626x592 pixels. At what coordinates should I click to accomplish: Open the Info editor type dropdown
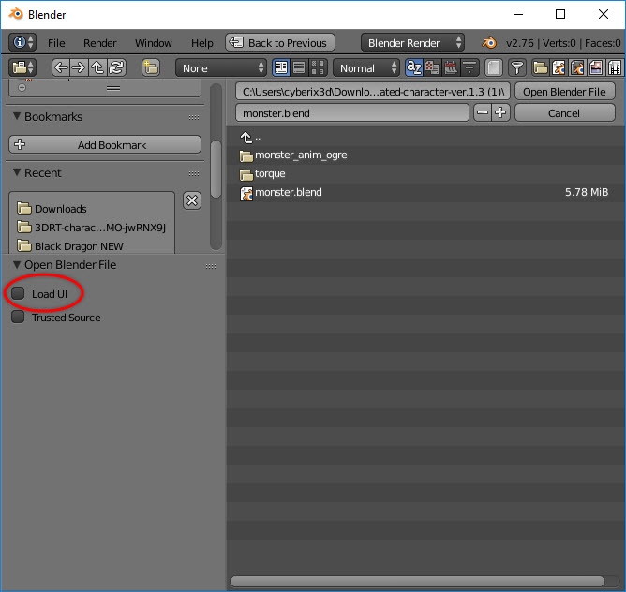pyautogui.click(x=22, y=42)
